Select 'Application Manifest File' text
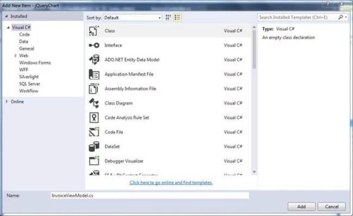The image size is (353, 216). coord(129,74)
